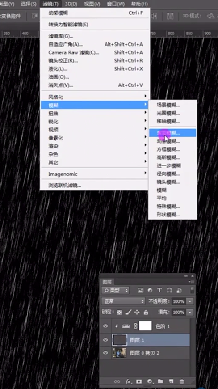Expand the Imagenomic submenu
Viewport: 218px width, 389px height.
tap(95, 174)
